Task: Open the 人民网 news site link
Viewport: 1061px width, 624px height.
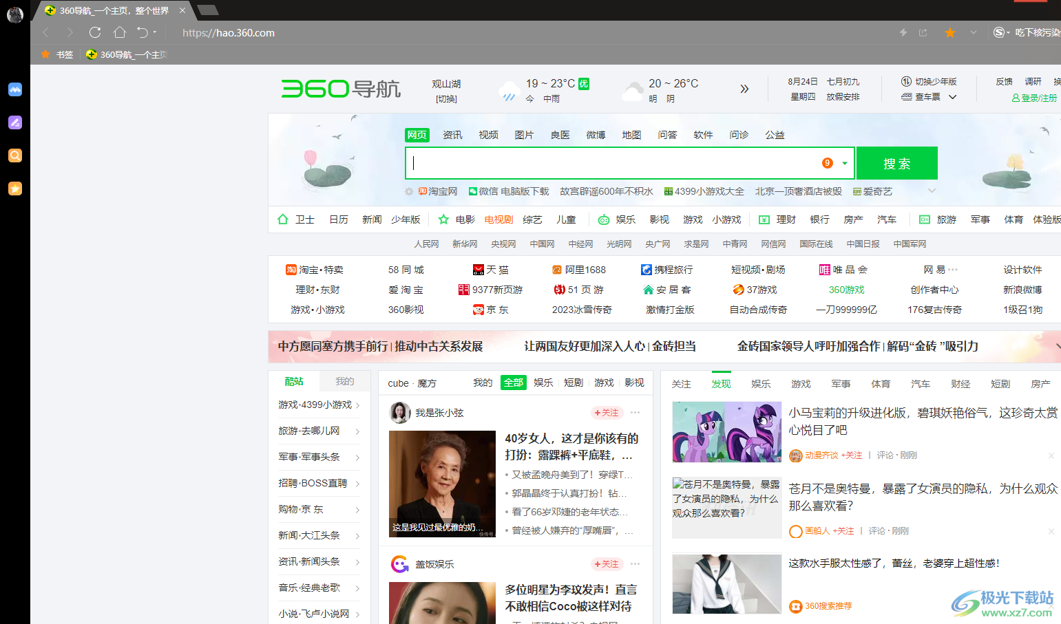Action: (426, 244)
